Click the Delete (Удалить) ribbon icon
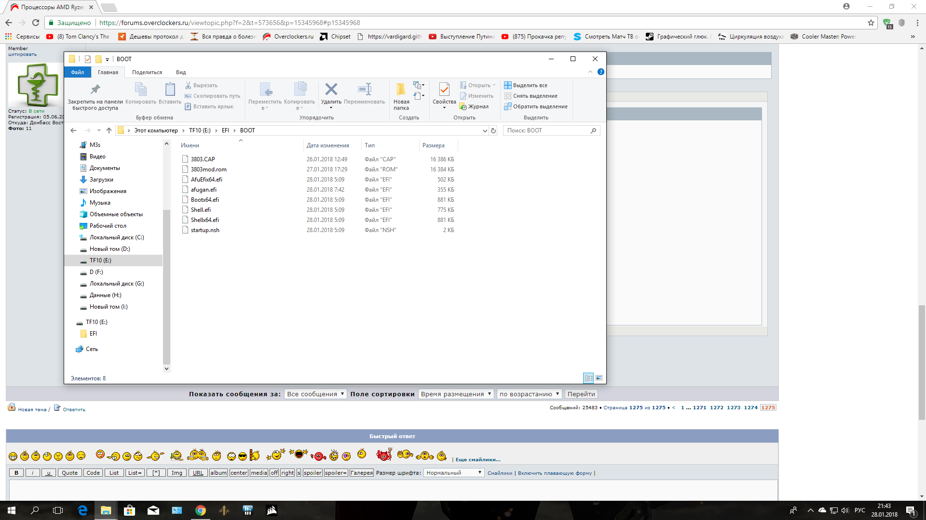 click(x=331, y=90)
